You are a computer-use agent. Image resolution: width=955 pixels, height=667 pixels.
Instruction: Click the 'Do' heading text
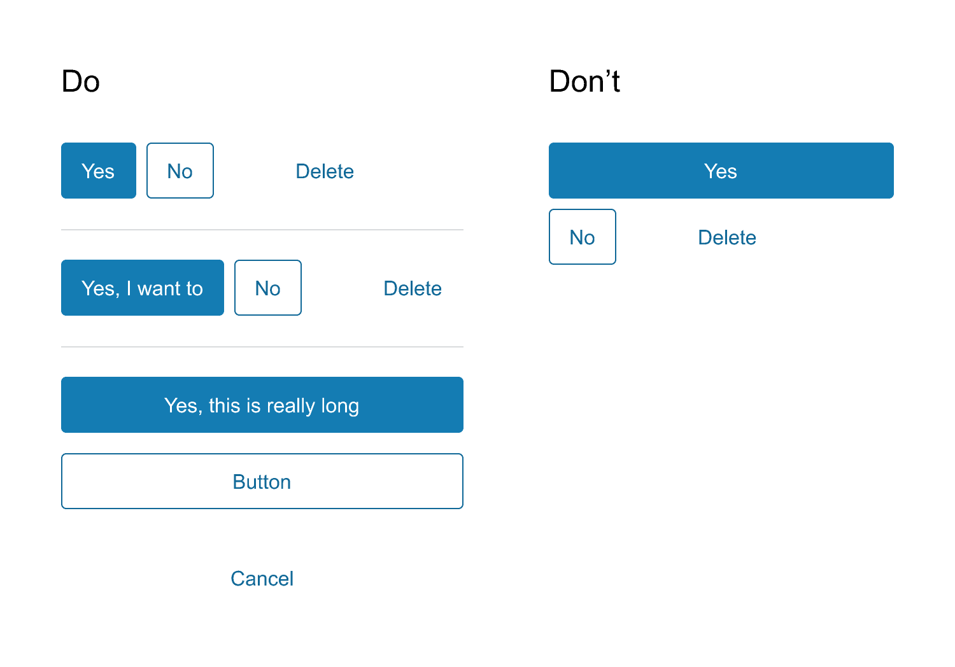(x=80, y=81)
